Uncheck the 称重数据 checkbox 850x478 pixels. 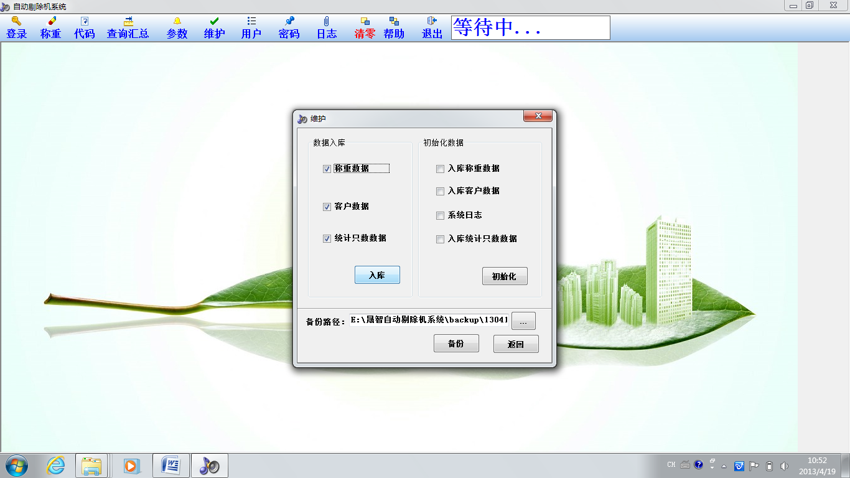point(327,169)
